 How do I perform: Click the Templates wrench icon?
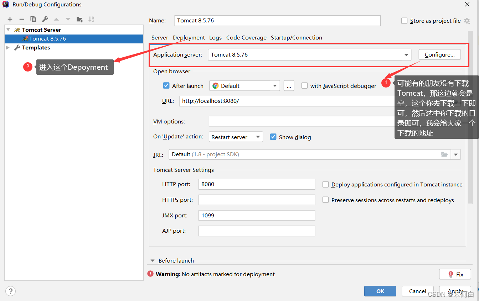(x=17, y=48)
